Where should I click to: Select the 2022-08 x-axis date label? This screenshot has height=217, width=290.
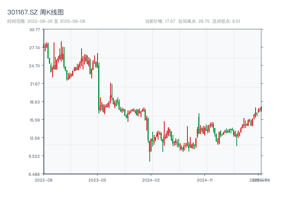click(x=43, y=180)
